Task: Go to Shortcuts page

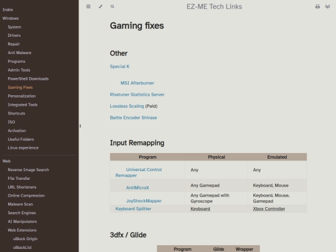Action: [16, 113]
